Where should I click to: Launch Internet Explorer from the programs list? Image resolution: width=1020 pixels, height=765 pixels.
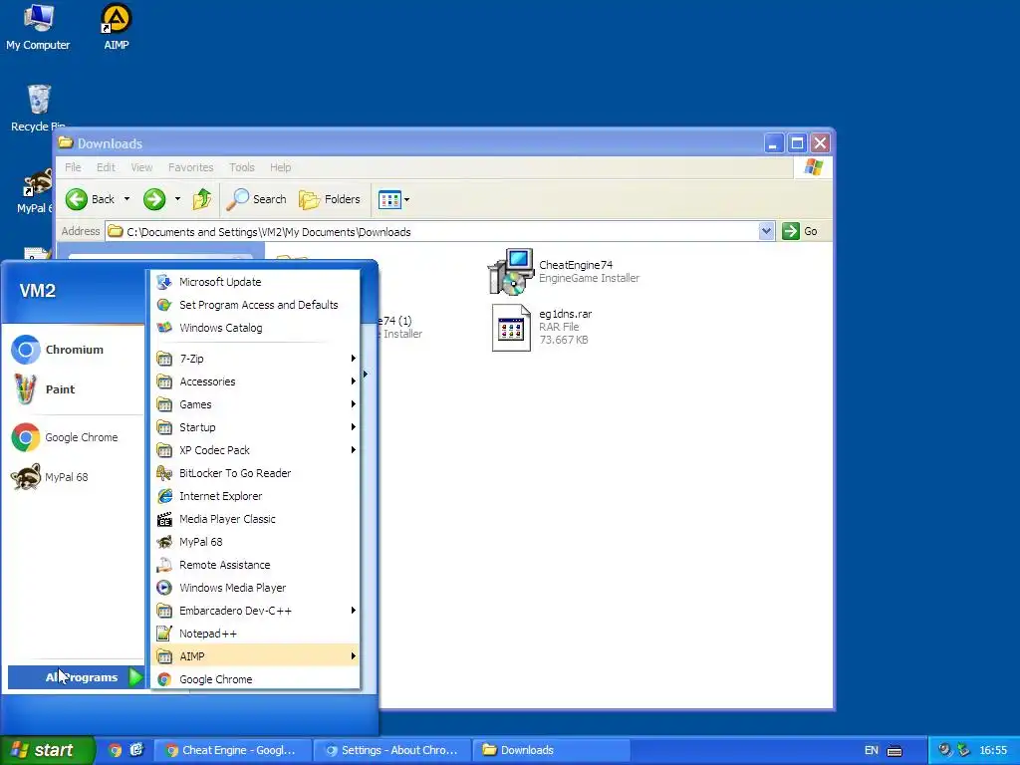[255, 496]
